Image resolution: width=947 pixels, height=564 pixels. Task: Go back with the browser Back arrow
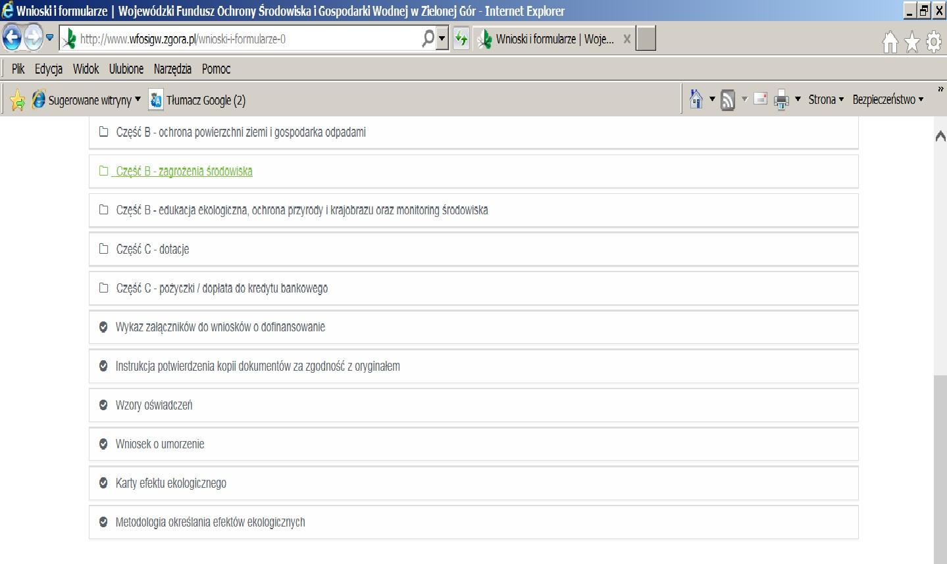click(x=13, y=38)
